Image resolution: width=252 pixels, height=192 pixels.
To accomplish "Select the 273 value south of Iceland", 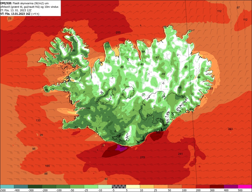I will point(142,157).
